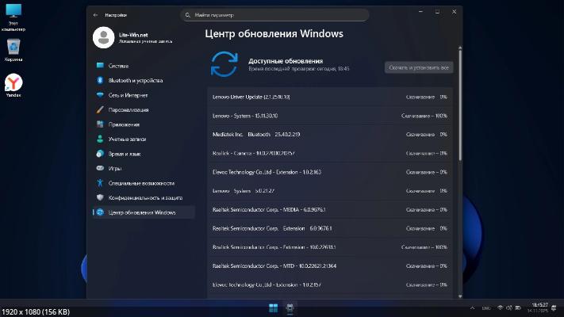Open the Приложения settings section
Screen dimensions: 564x317
124,124
